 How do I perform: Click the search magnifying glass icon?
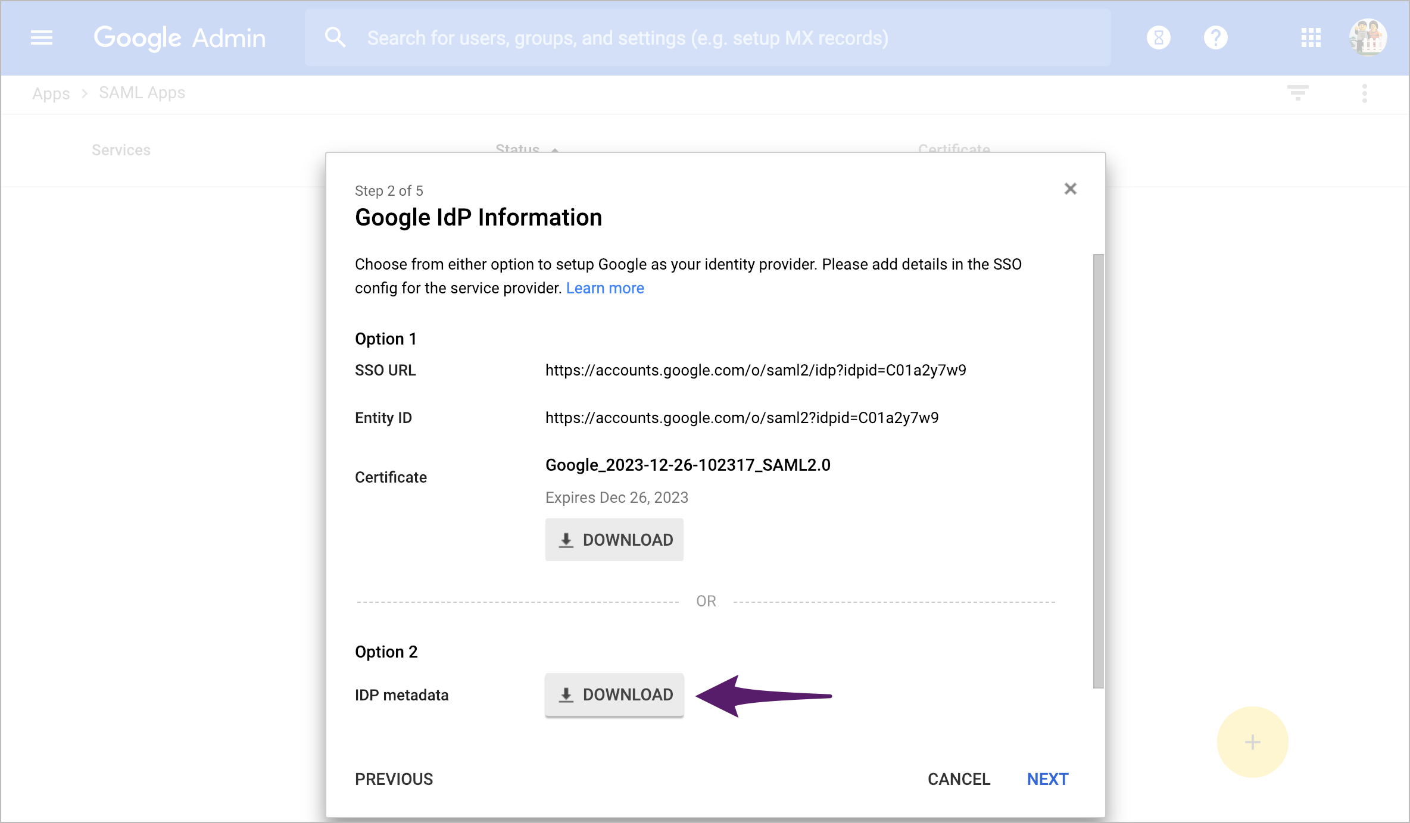click(x=335, y=37)
